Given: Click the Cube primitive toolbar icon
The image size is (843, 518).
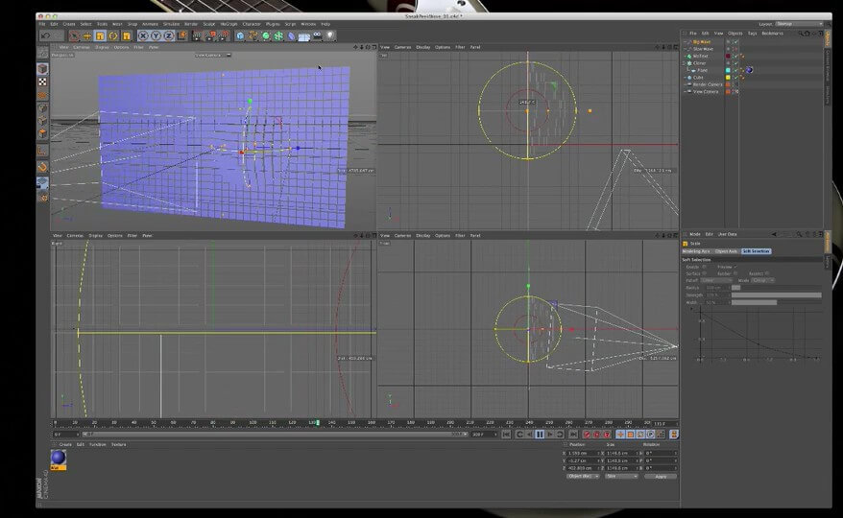Looking at the screenshot, I should [x=240, y=35].
